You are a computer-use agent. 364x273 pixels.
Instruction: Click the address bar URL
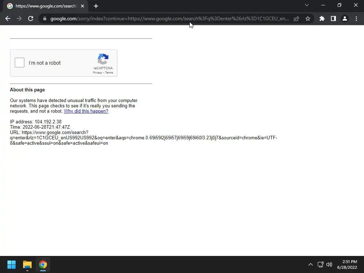[170, 18]
